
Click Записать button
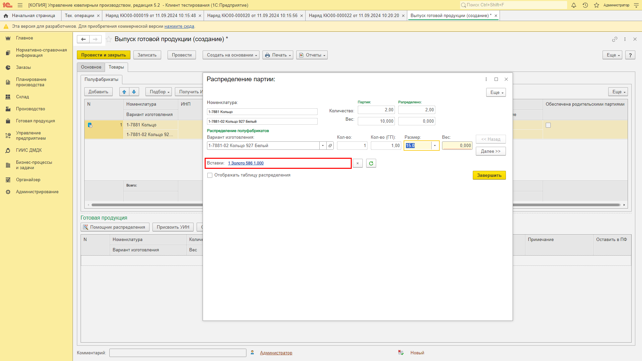[x=147, y=55]
